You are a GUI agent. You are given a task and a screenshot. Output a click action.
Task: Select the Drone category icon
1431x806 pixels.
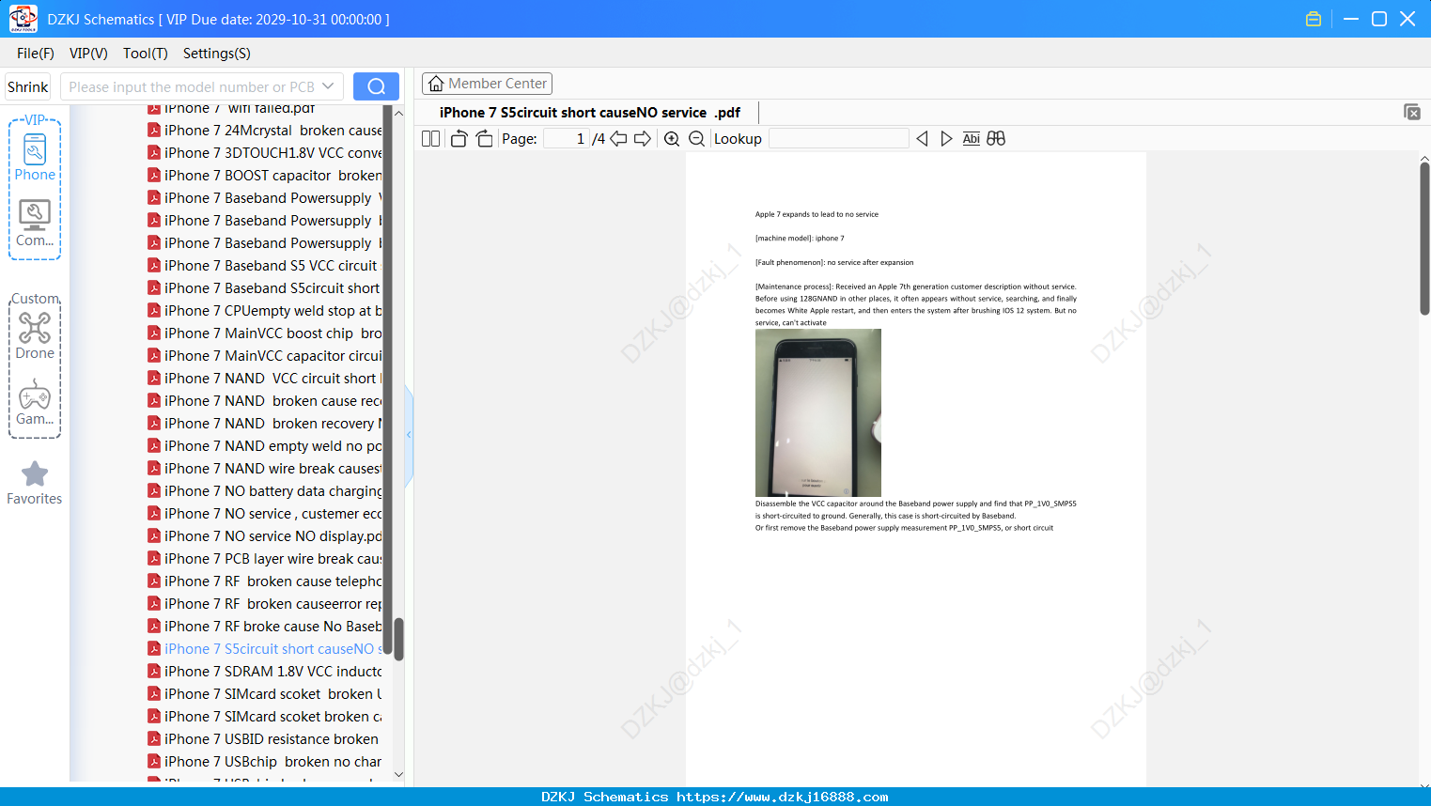pos(35,335)
